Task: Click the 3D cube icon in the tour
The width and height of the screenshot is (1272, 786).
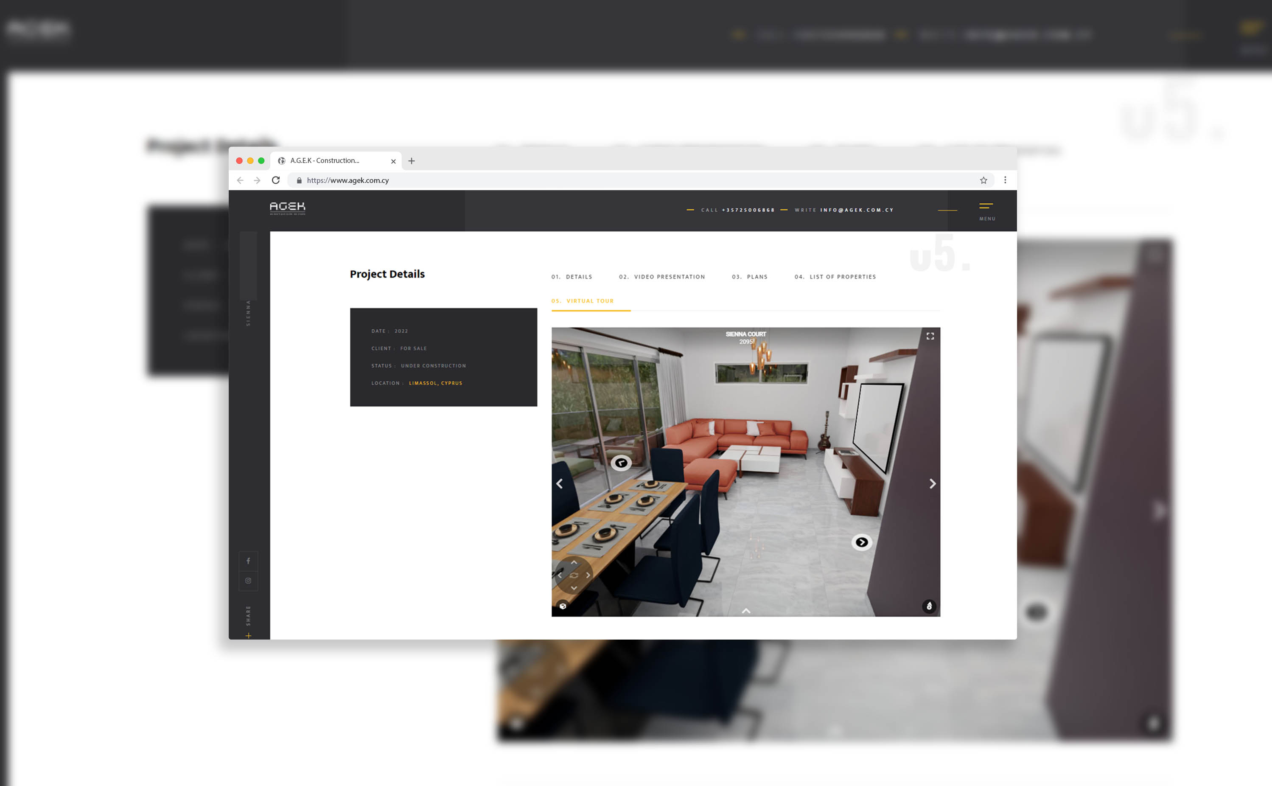Action: tap(563, 606)
